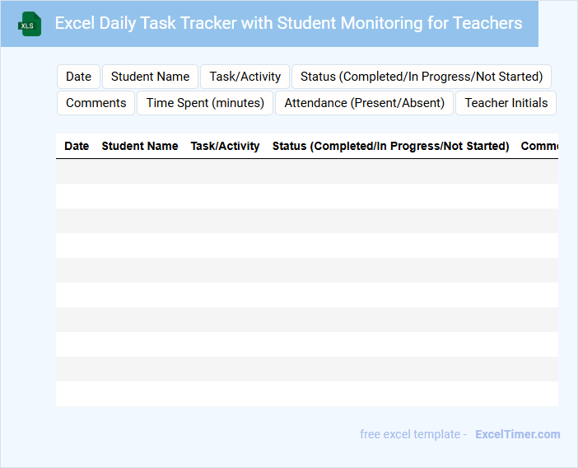The height and width of the screenshot is (468, 578).
Task: Select the Comments tag
Action: click(96, 103)
